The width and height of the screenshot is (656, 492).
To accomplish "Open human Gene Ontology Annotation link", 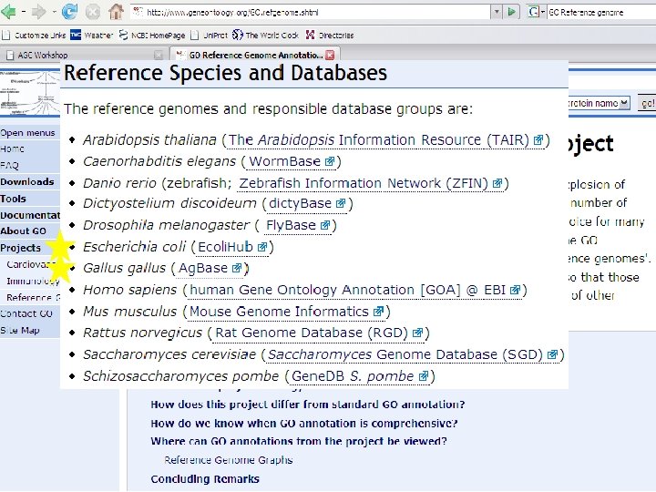I will 348,290.
